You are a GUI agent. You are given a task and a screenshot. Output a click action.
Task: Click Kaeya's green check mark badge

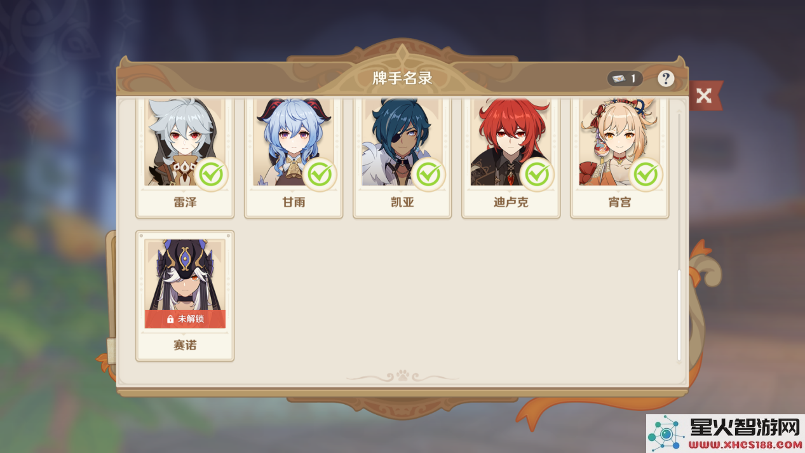[429, 174]
